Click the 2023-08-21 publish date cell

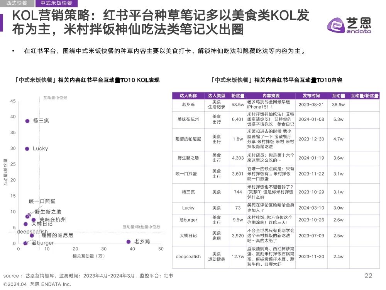tap(311, 104)
